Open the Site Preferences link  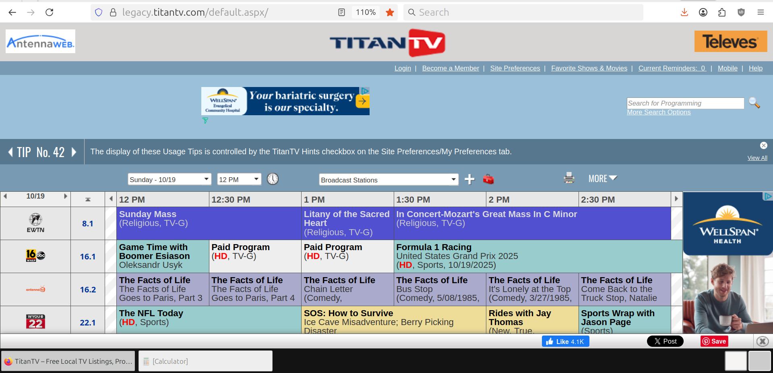pos(515,68)
